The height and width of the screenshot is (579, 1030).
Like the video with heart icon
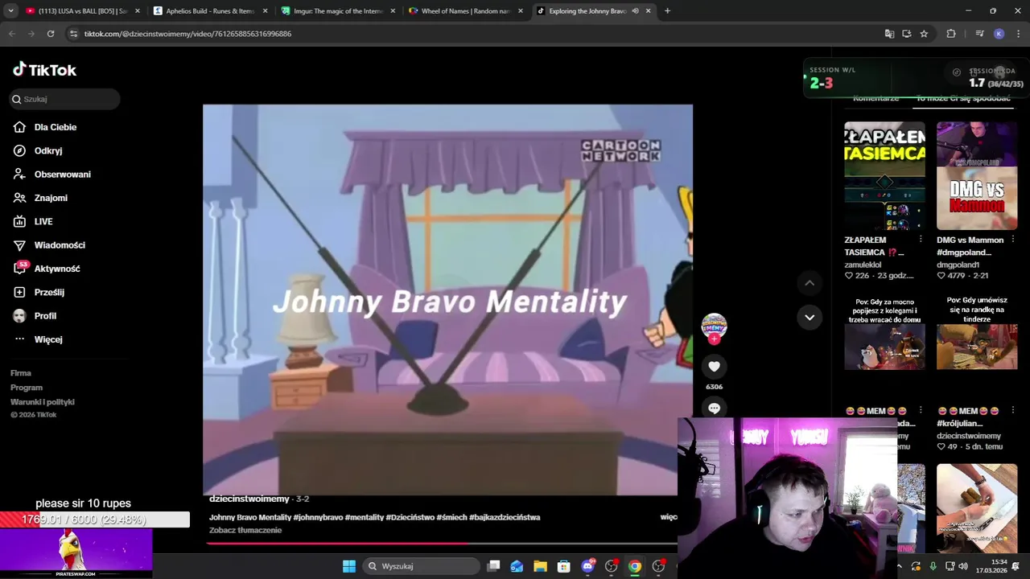[x=714, y=367]
